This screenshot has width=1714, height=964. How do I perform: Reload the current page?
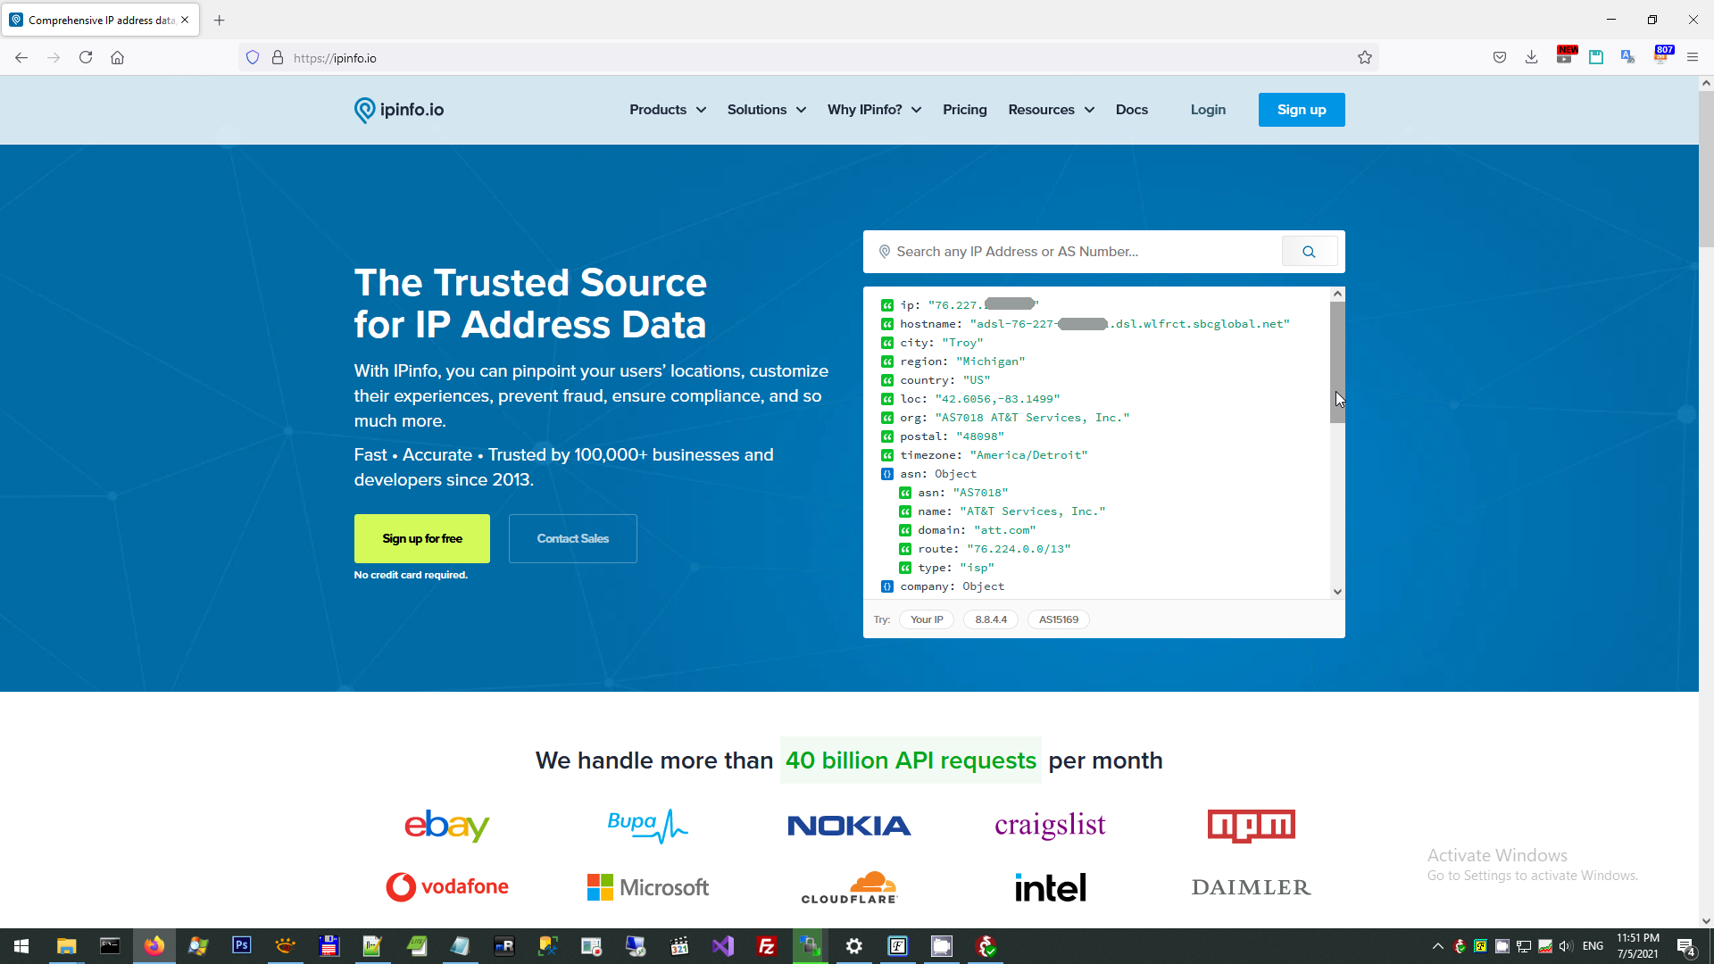pos(86,58)
